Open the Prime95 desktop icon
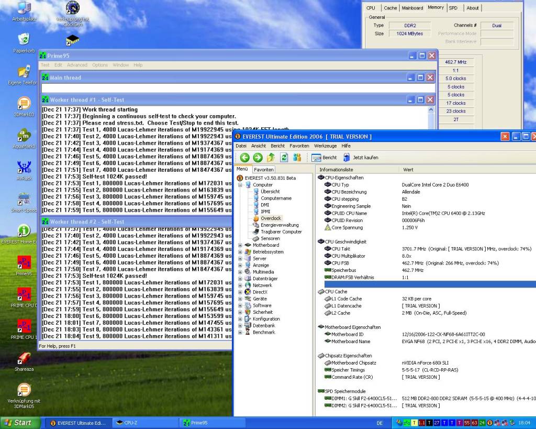This screenshot has height=429, width=536. (x=24, y=266)
